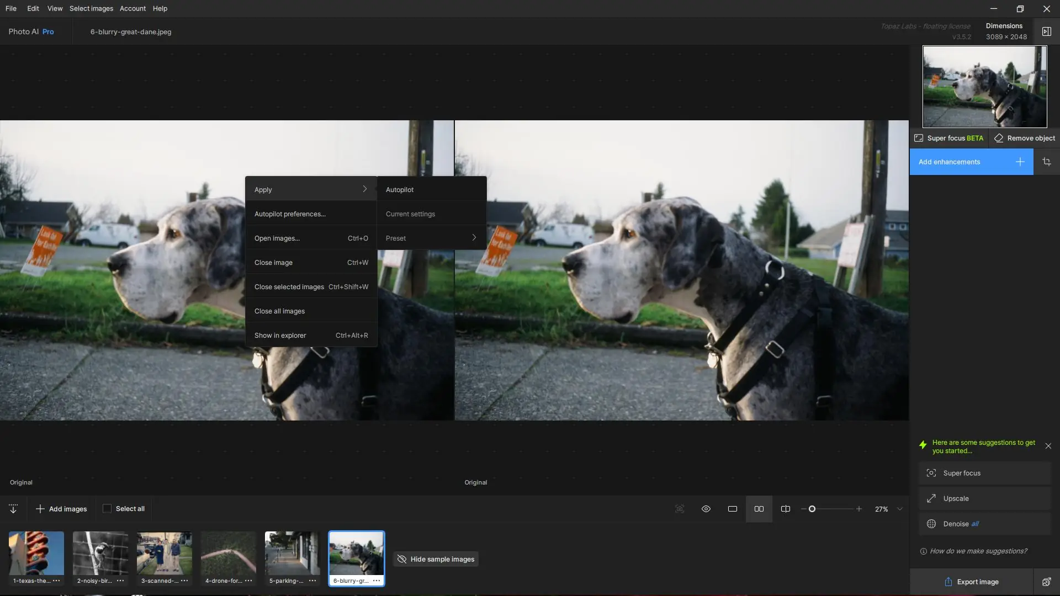Image resolution: width=1060 pixels, height=596 pixels.
Task: Check the Select all checkbox
Action: pos(107,509)
